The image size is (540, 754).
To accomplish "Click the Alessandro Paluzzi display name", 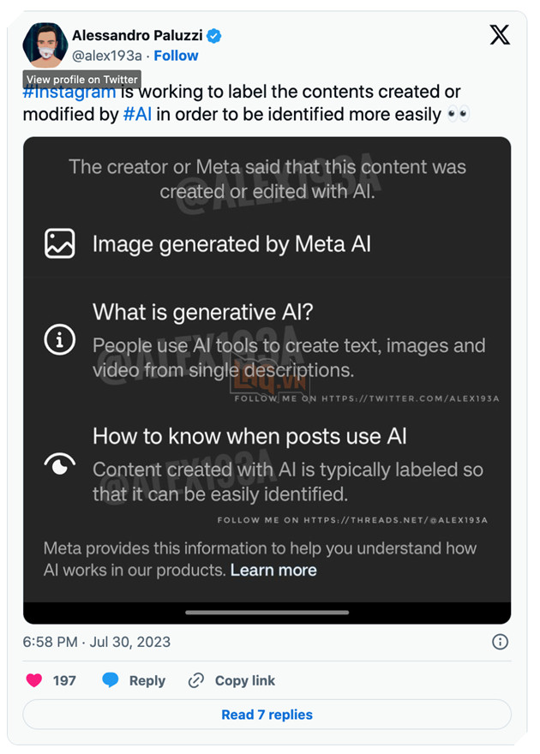I will click(x=137, y=35).
